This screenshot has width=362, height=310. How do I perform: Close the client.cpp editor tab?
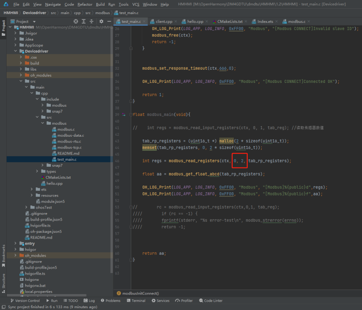(x=176, y=22)
